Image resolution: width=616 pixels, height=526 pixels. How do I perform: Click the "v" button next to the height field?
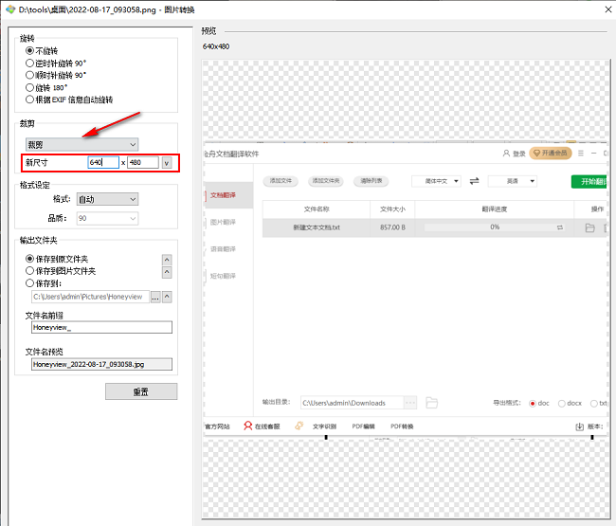pyautogui.click(x=167, y=163)
